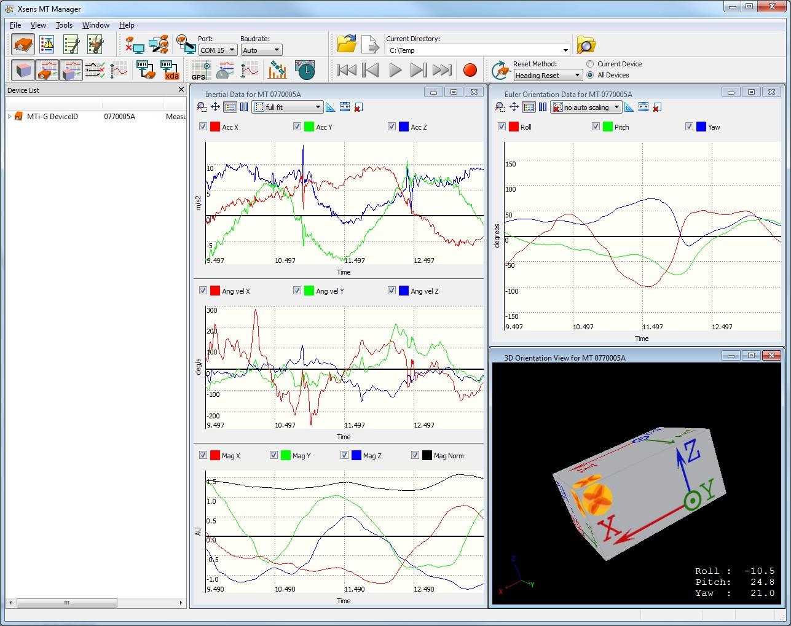The height and width of the screenshot is (626, 791).
Task: Open the GPS position view icon
Action: click(x=200, y=71)
